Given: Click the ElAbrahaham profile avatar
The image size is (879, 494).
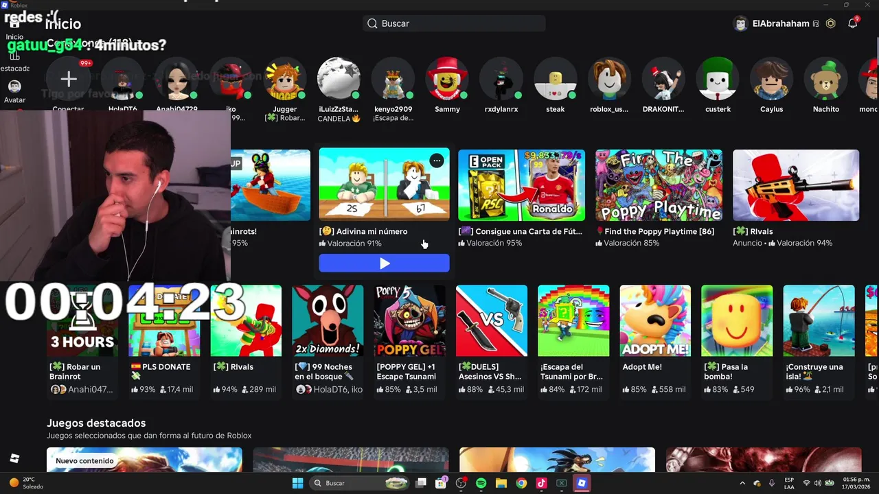Looking at the screenshot, I should (x=740, y=23).
